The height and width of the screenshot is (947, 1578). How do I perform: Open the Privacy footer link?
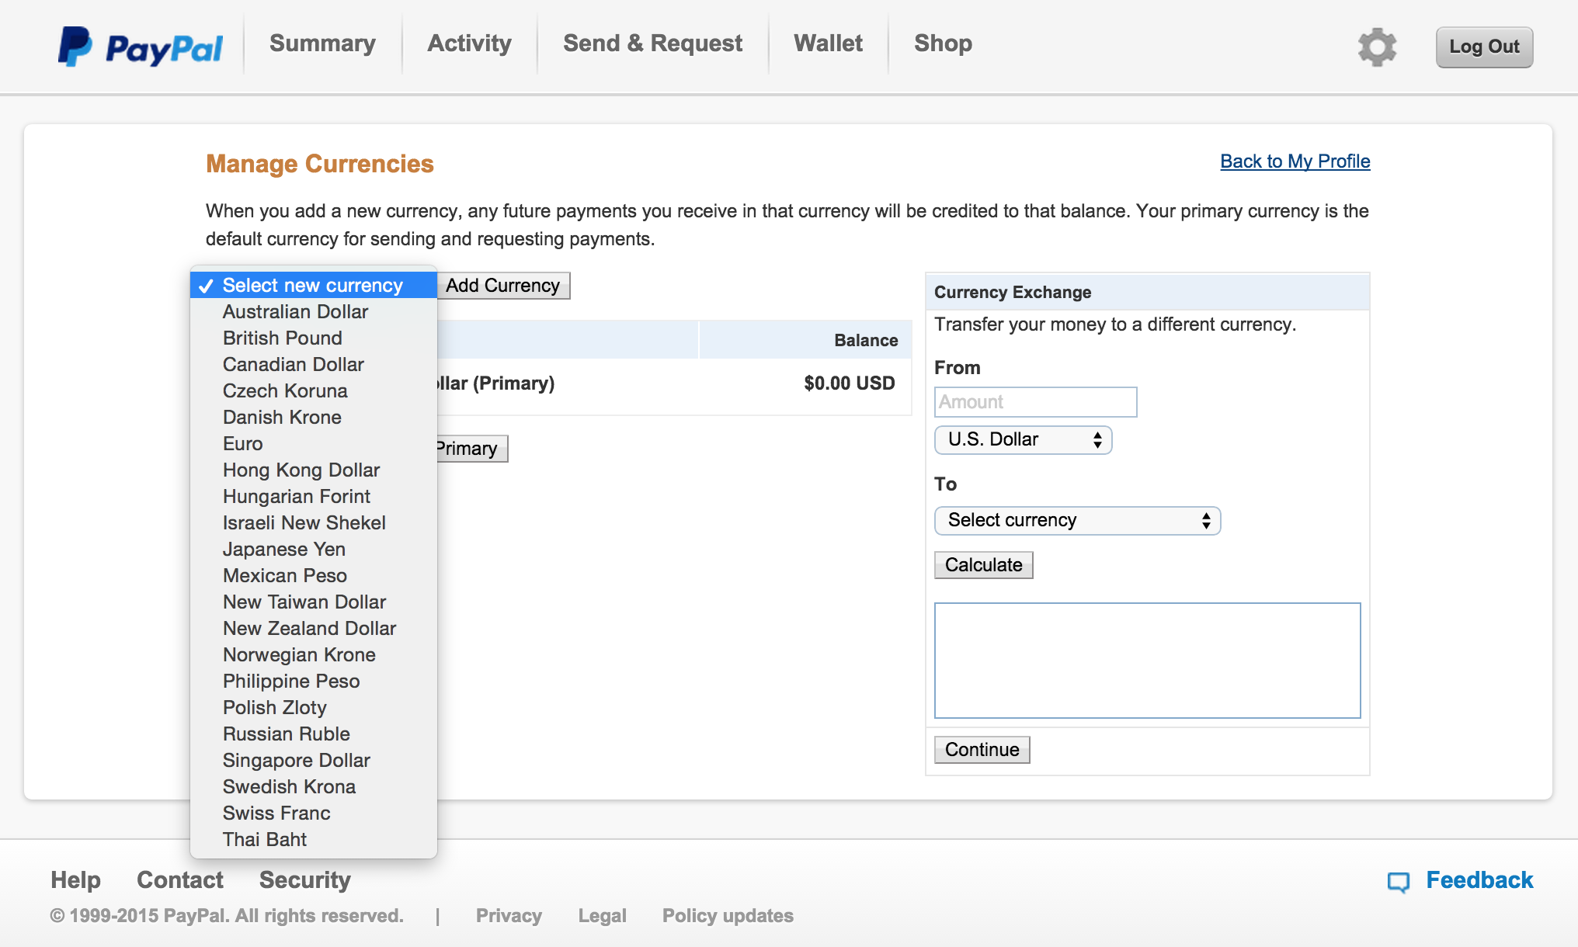(509, 916)
